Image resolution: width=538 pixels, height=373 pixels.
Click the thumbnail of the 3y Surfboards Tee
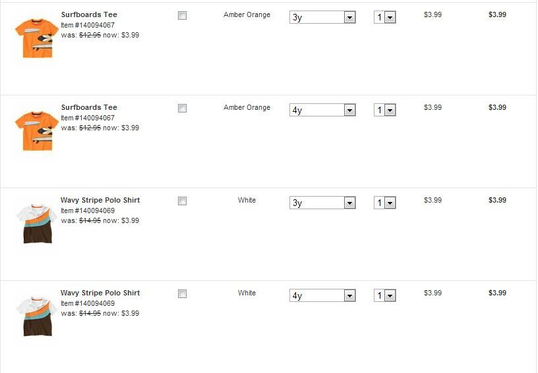click(x=36, y=38)
